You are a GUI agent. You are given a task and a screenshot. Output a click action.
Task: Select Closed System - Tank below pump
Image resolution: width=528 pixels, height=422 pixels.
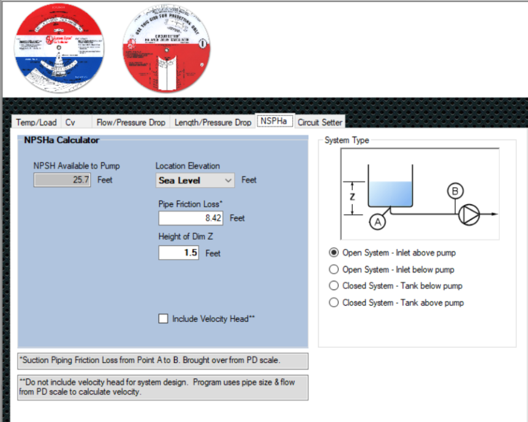point(334,285)
